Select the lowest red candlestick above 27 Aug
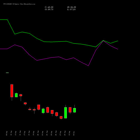This screenshot has width=140, height=140. click(61, 117)
